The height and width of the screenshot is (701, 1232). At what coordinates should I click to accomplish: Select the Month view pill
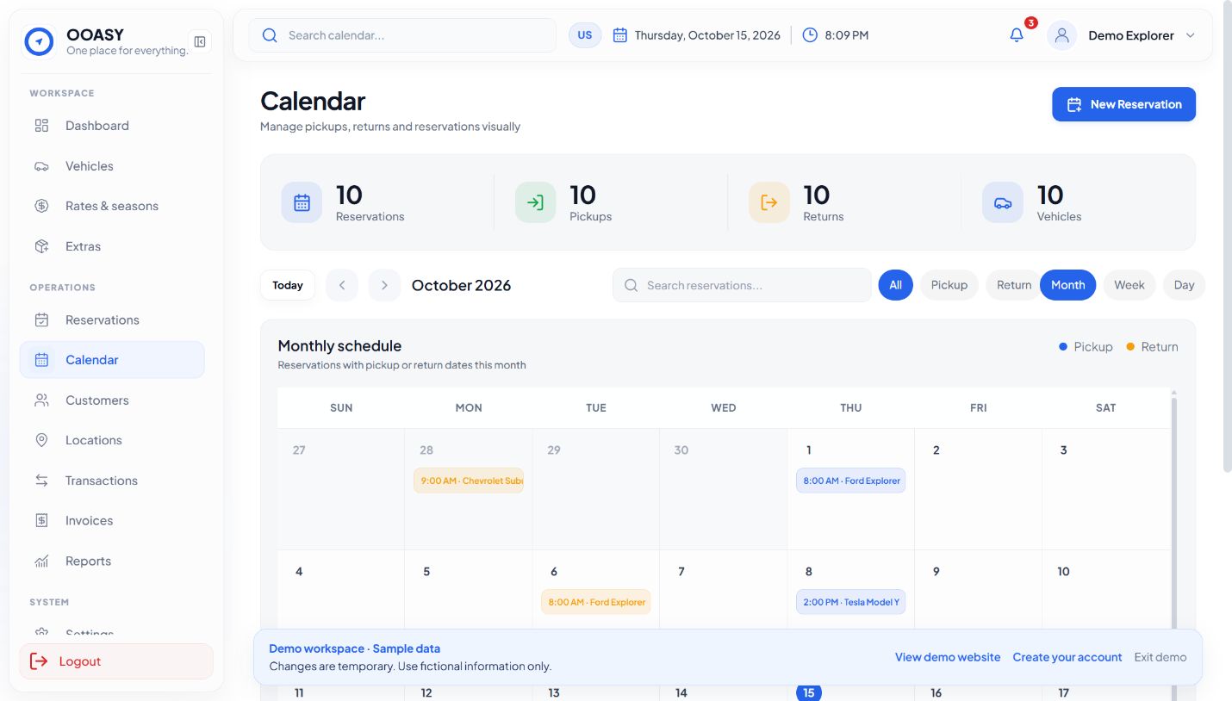pyautogui.click(x=1068, y=285)
